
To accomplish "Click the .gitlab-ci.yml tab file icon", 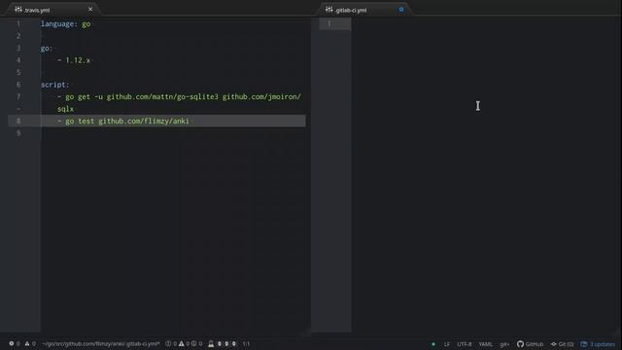I will pyautogui.click(x=329, y=9).
